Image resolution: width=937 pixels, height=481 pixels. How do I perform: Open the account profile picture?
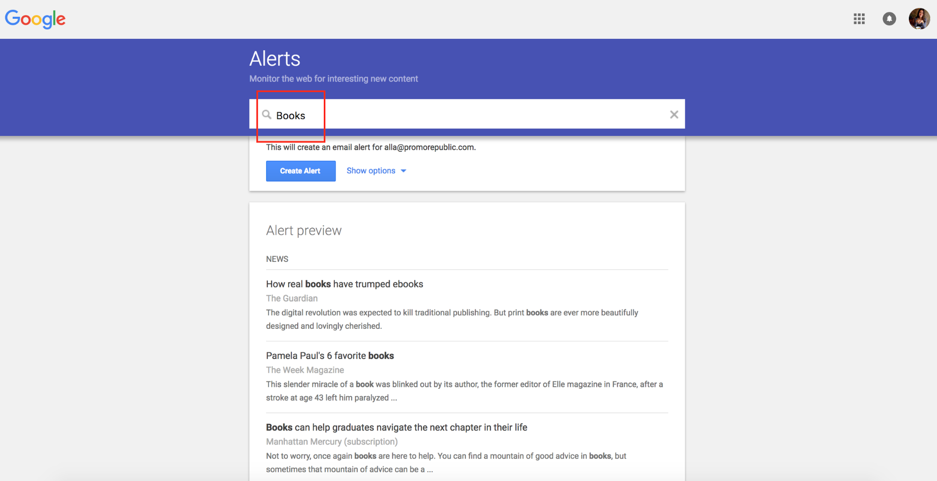tap(919, 19)
